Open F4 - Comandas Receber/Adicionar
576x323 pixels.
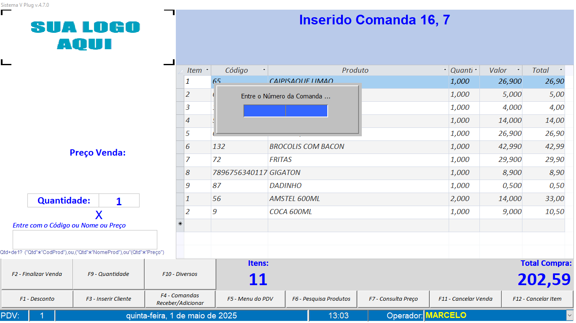[x=180, y=299]
